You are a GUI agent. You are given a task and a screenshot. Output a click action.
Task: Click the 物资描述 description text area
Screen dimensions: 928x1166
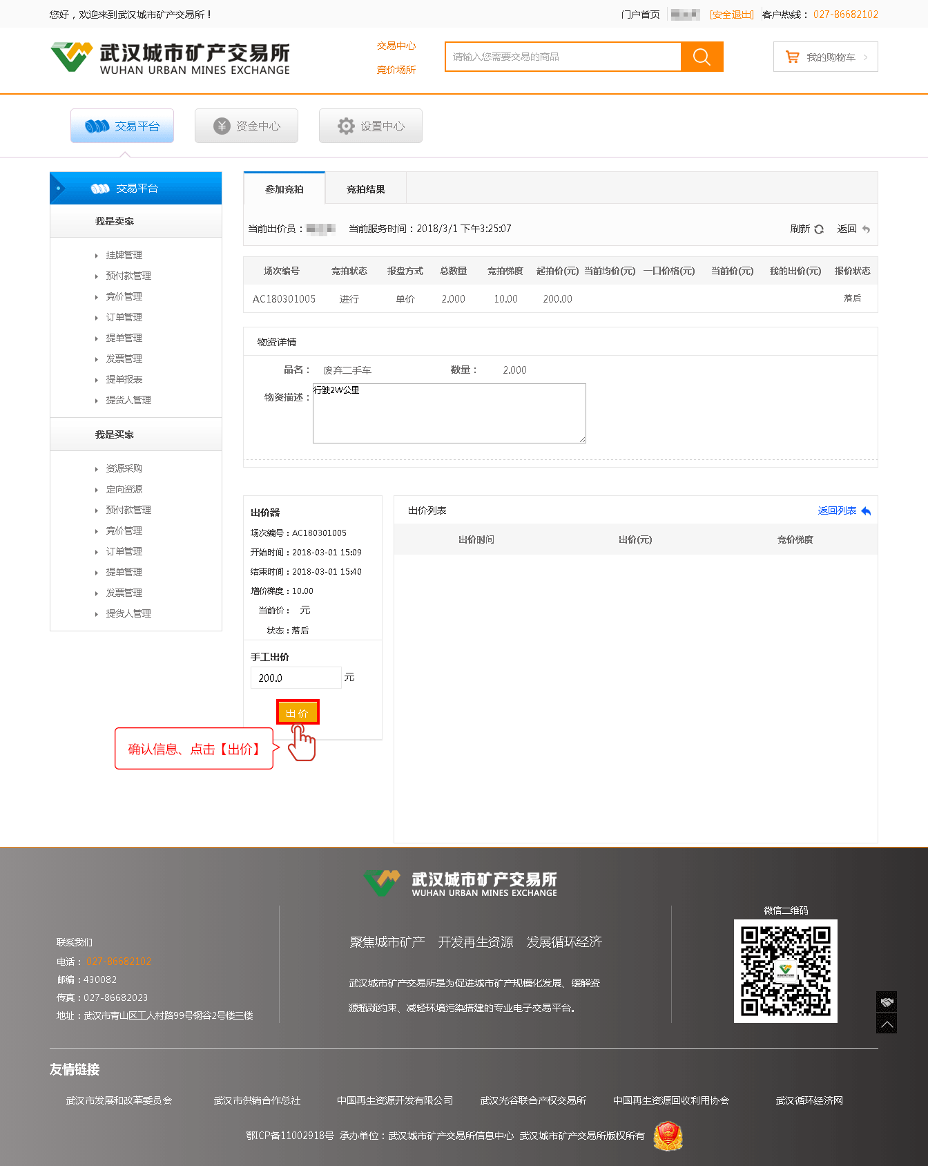[x=449, y=413]
